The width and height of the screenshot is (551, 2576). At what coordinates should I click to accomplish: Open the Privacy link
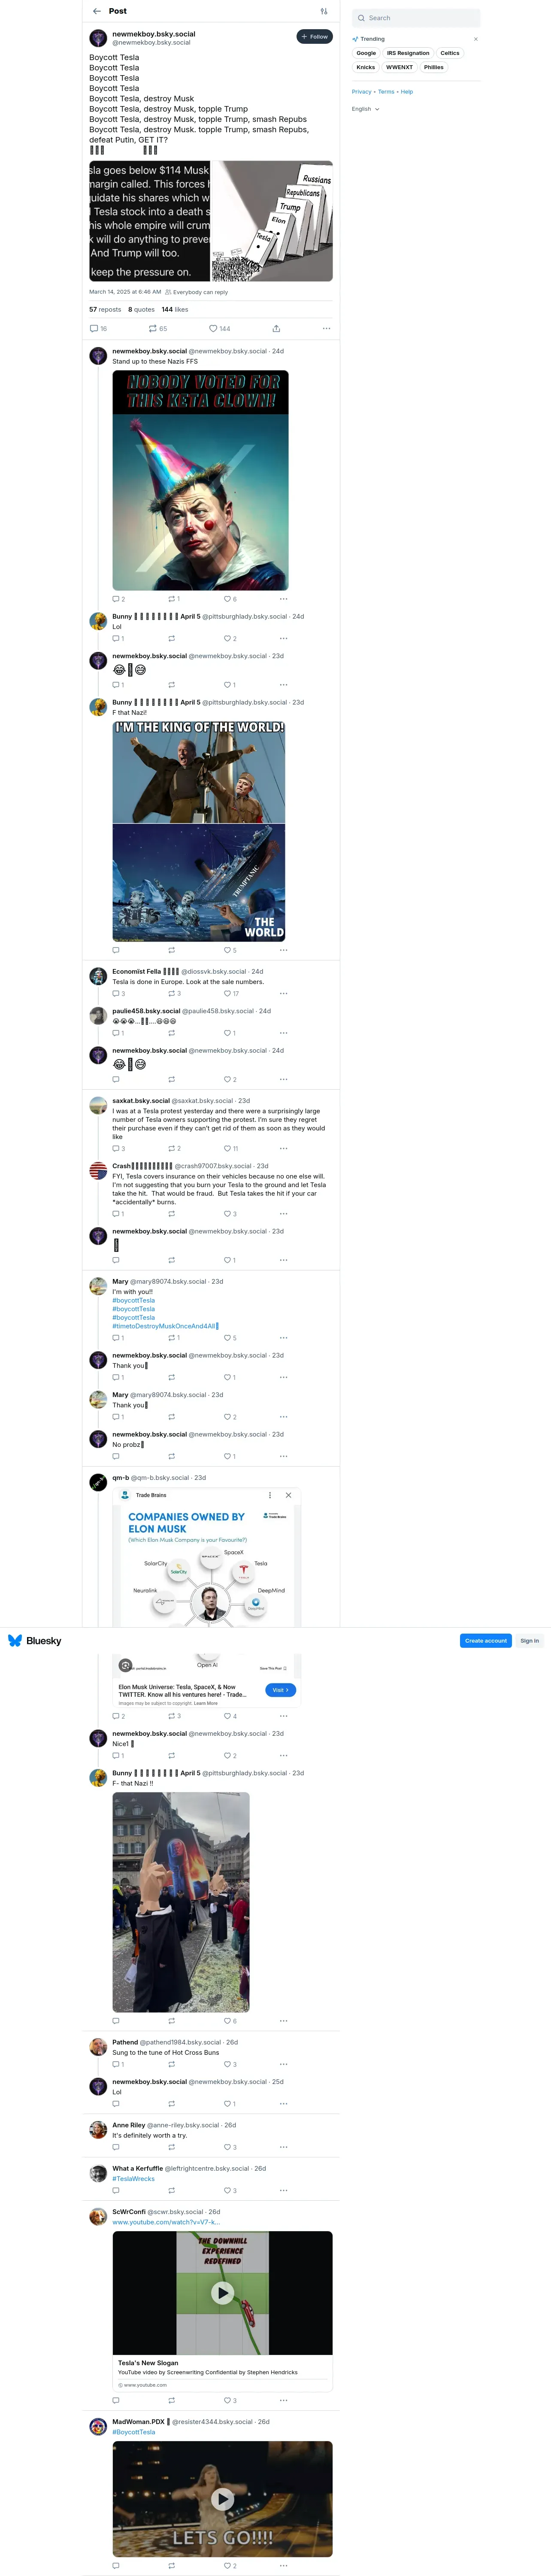tap(361, 91)
